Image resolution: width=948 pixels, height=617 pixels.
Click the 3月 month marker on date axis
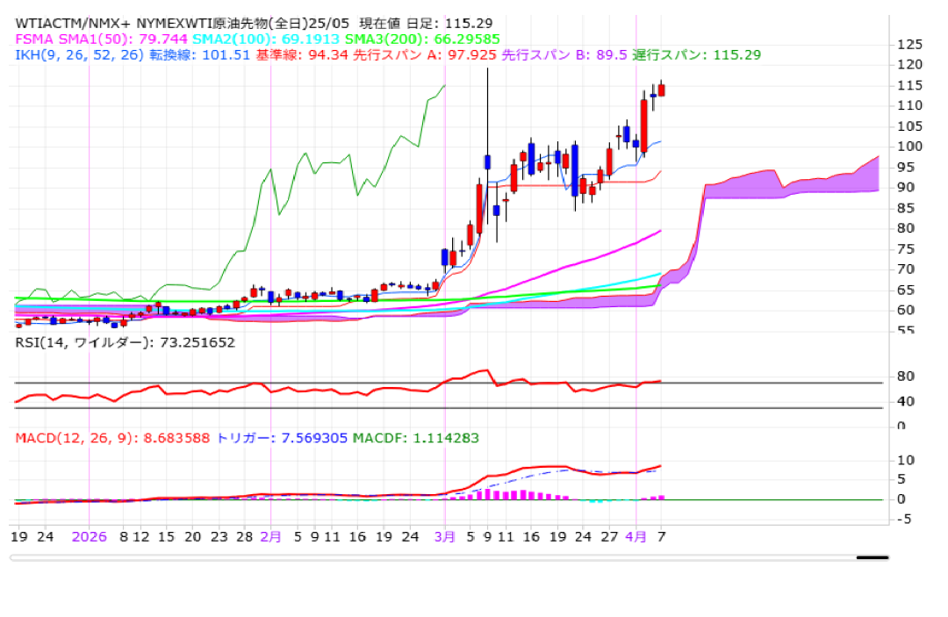(x=445, y=535)
